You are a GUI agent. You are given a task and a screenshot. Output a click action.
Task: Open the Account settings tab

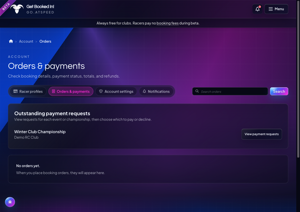[x=116, y=91]
